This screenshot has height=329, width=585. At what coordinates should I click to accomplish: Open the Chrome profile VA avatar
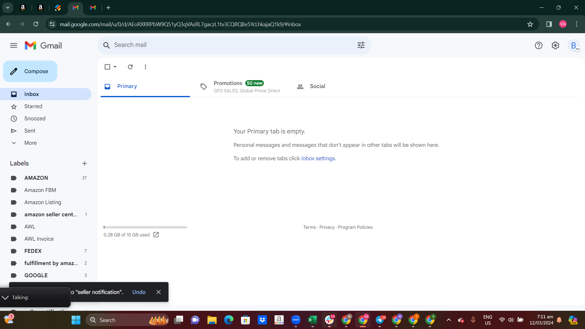(x=563, y=24)
